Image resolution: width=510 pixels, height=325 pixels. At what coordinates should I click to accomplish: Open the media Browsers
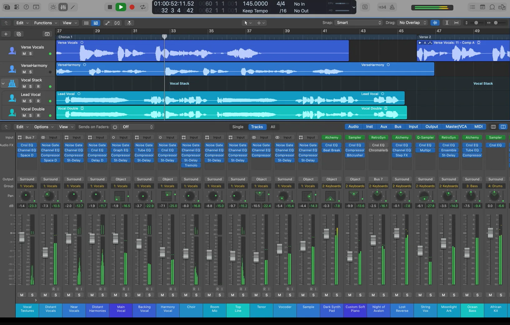point(502,7)
